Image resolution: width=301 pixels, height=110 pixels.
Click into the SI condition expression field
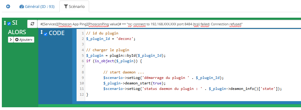click(x=169, y=24)
